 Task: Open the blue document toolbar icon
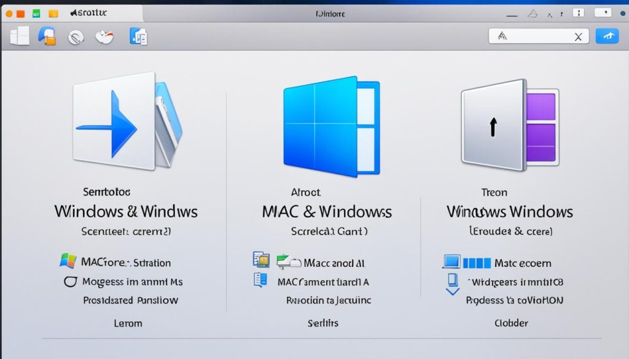[x=139, y=36]
